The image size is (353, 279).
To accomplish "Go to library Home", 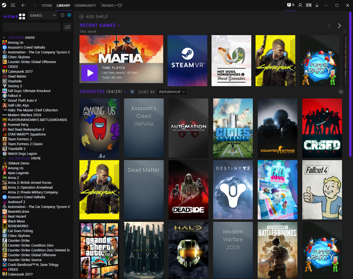I will point(11,17).
